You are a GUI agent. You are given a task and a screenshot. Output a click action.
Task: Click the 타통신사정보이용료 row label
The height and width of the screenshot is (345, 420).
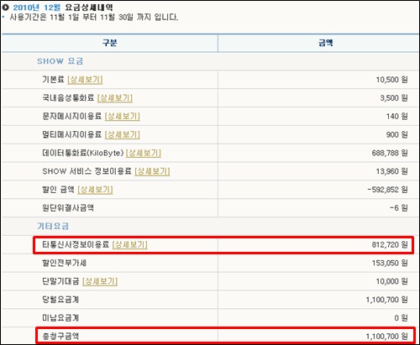(x=76, y=244)
